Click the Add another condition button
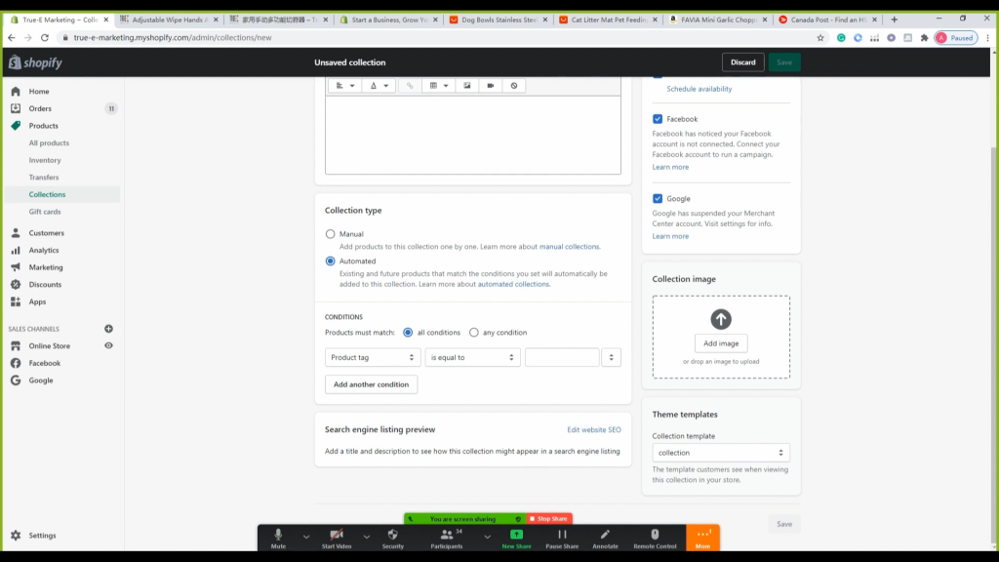The image size is (999, 562). 371,384
